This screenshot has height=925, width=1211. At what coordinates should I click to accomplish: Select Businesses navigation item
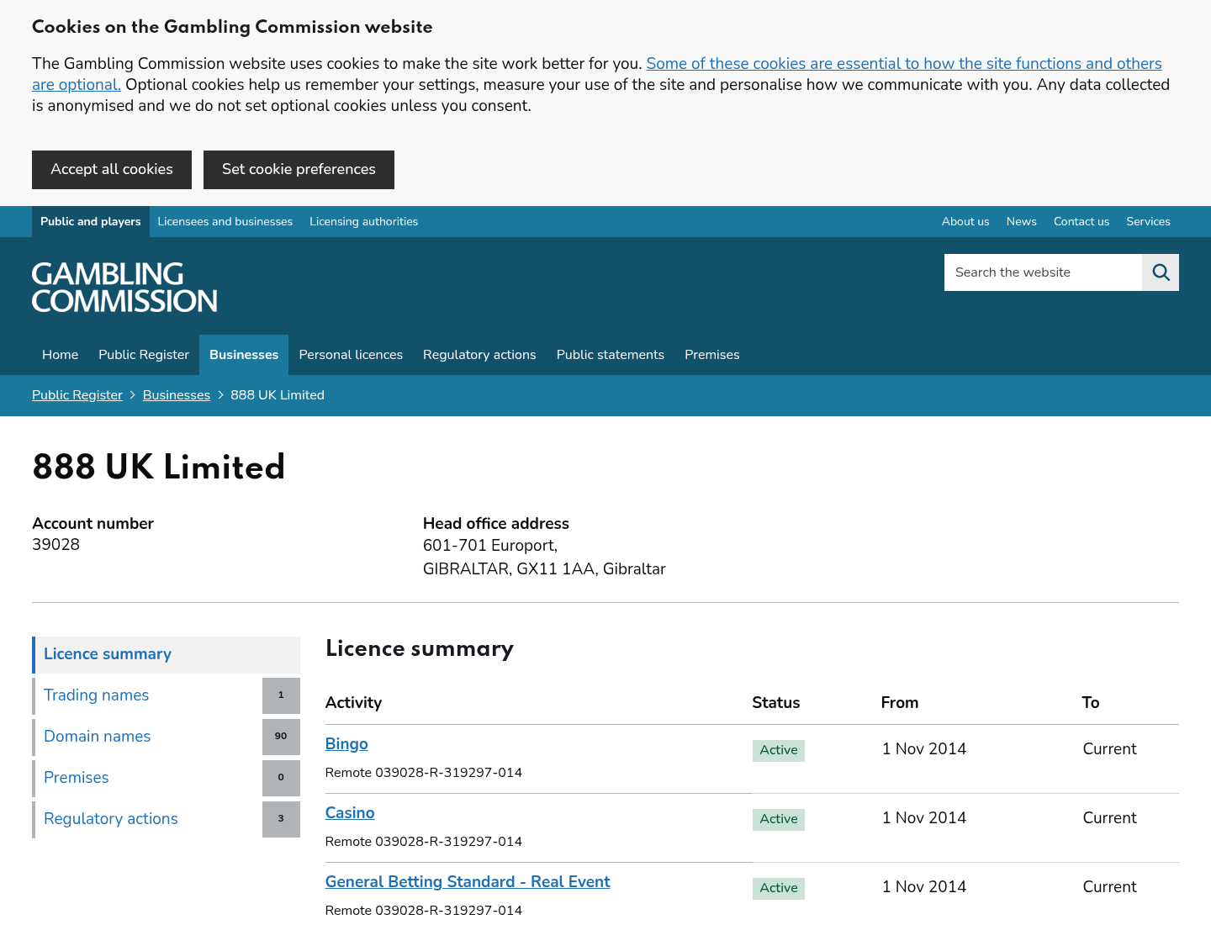244,355
